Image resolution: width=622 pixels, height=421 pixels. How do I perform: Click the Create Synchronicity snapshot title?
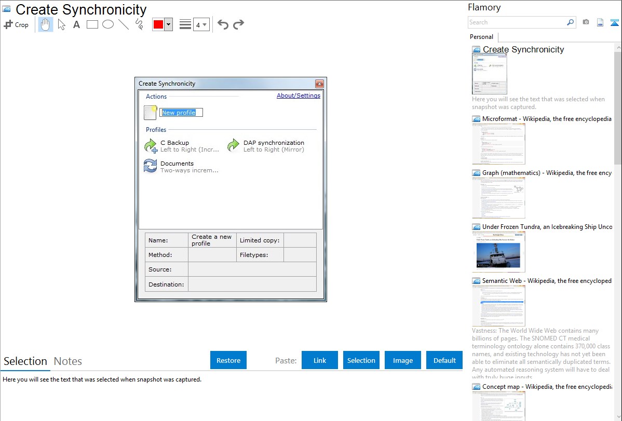pos(523,49)
